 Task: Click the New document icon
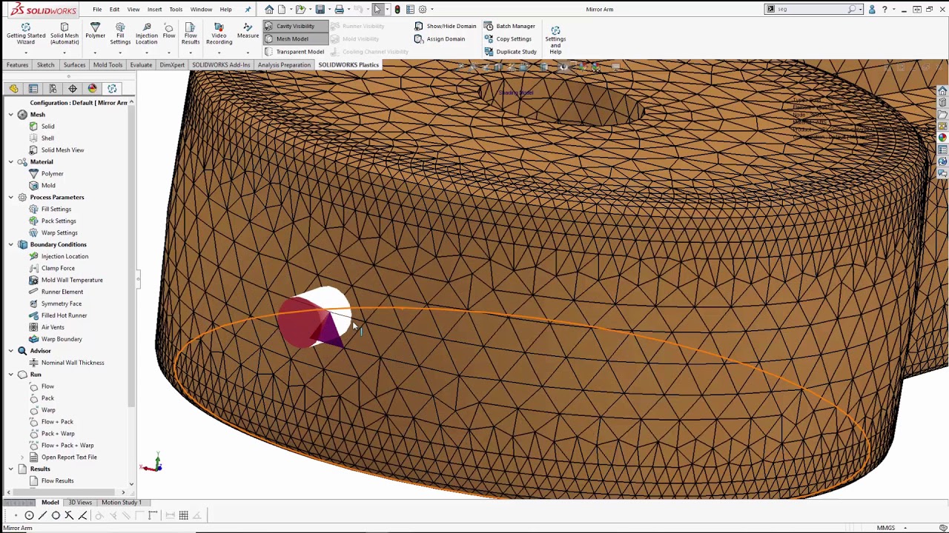[282, 10]
